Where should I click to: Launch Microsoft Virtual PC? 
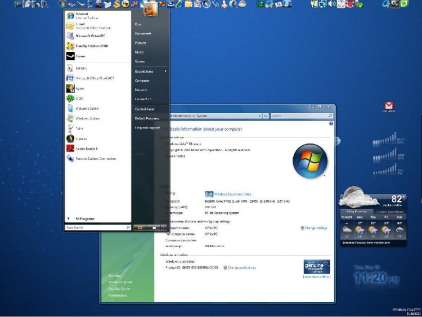pyautogui.click(x=97, y=36)
